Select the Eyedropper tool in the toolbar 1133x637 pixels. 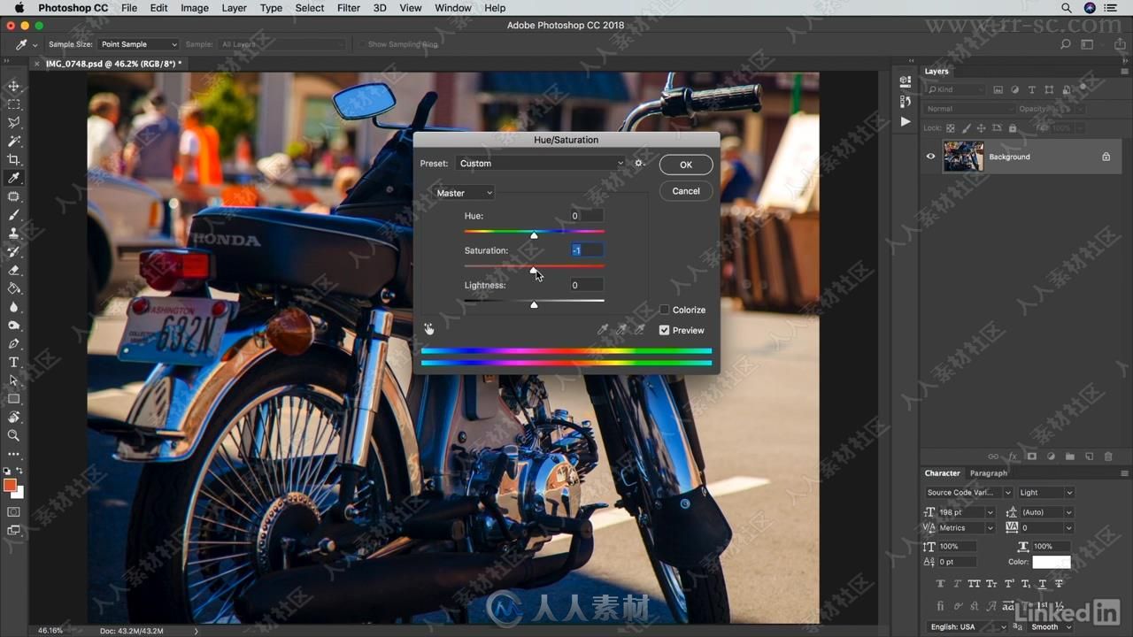coord(13,178)
